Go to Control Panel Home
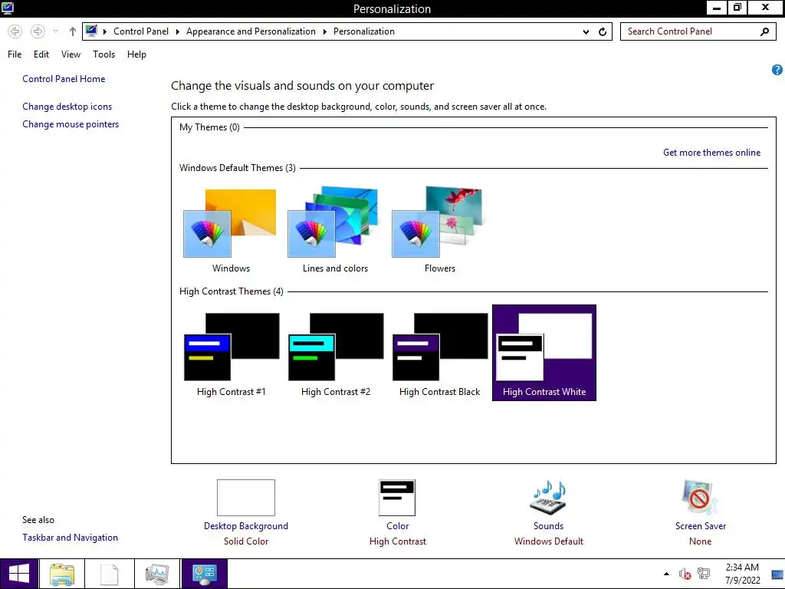The image size is (785, 589). [x=64, y=79]
